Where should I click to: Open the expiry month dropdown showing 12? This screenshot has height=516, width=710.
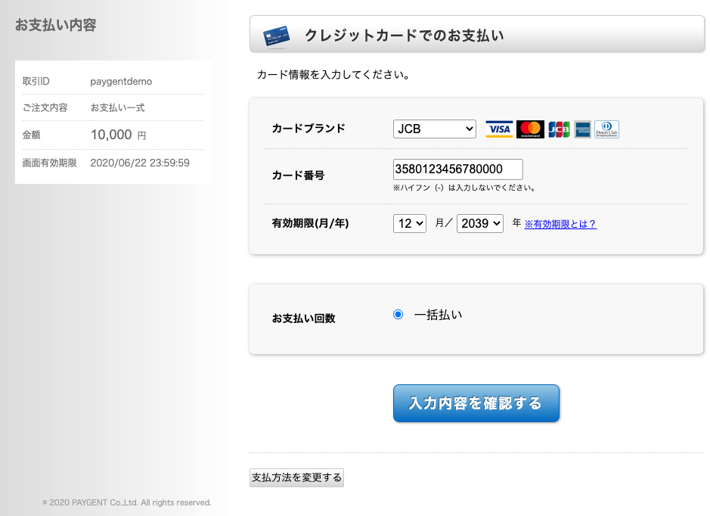[x=409, y=223]
